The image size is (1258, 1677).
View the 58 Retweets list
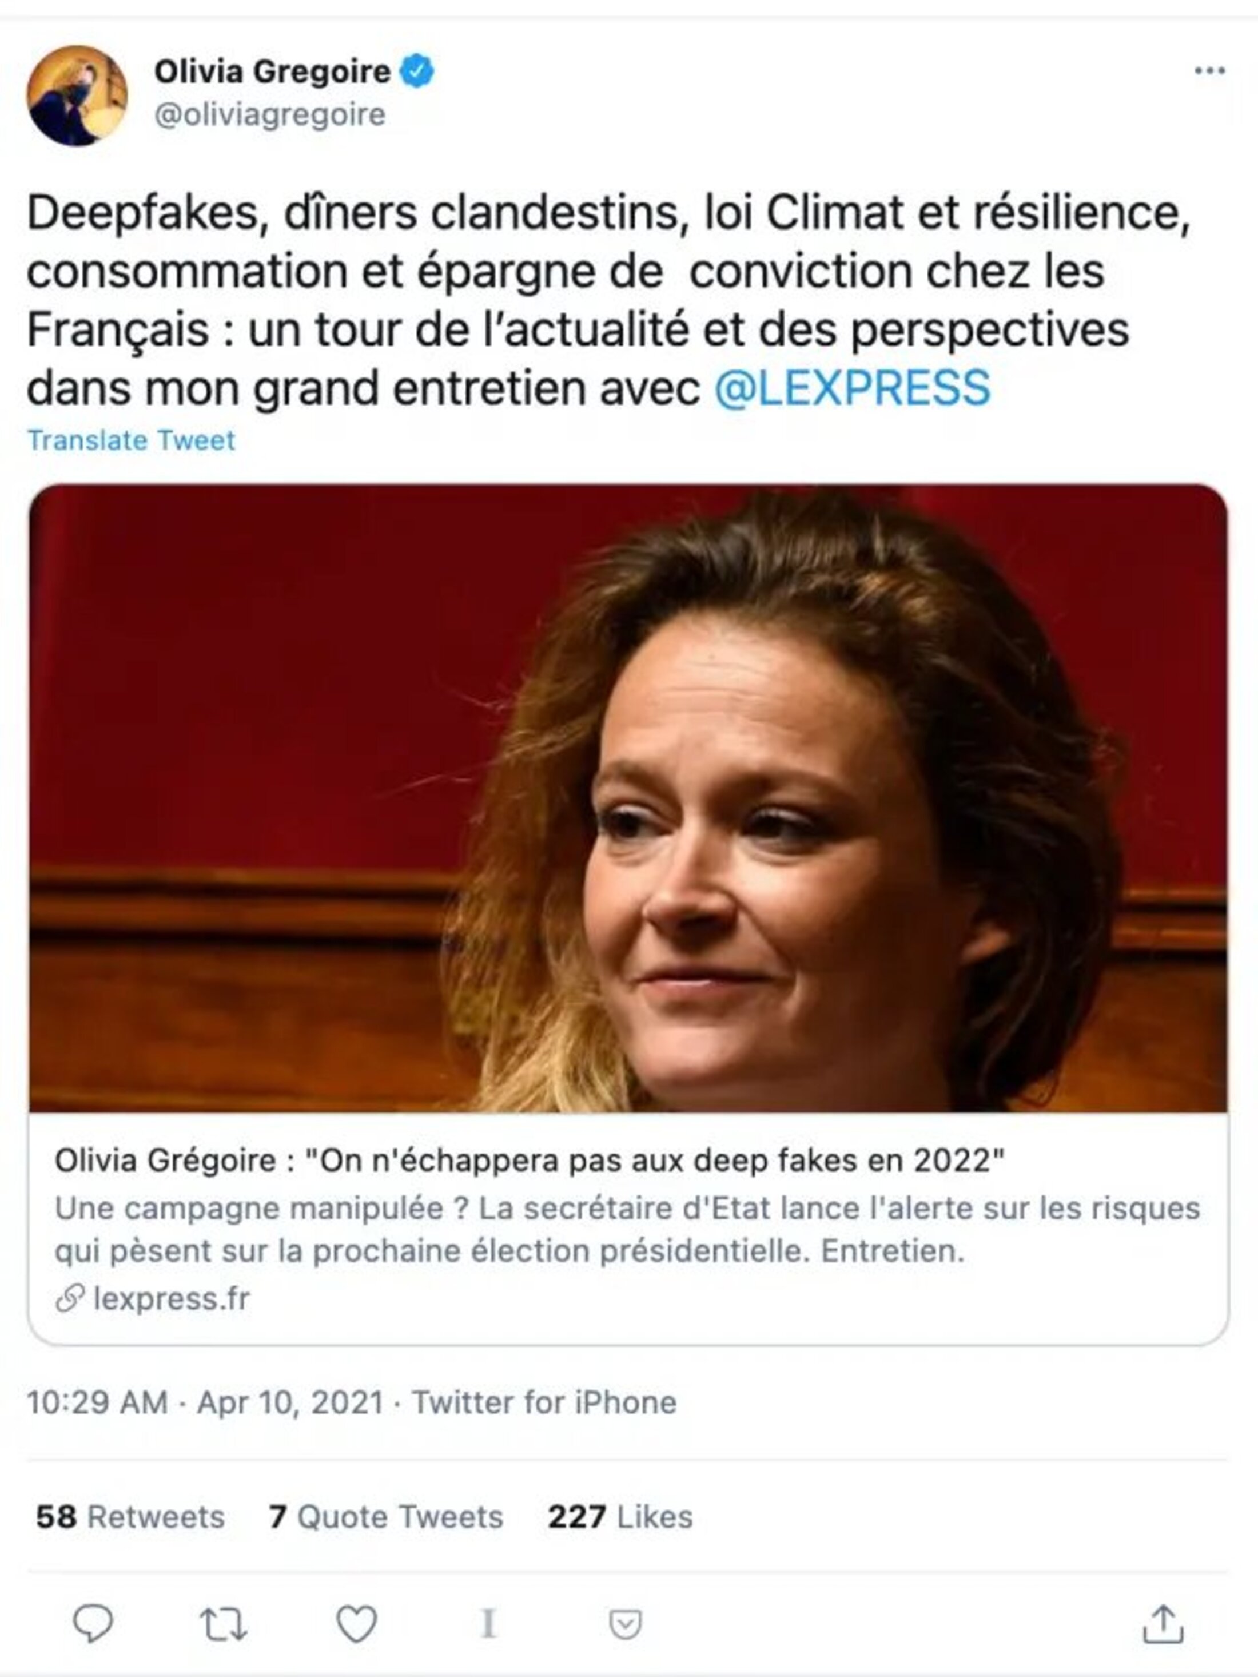(x=130, y=1517)
